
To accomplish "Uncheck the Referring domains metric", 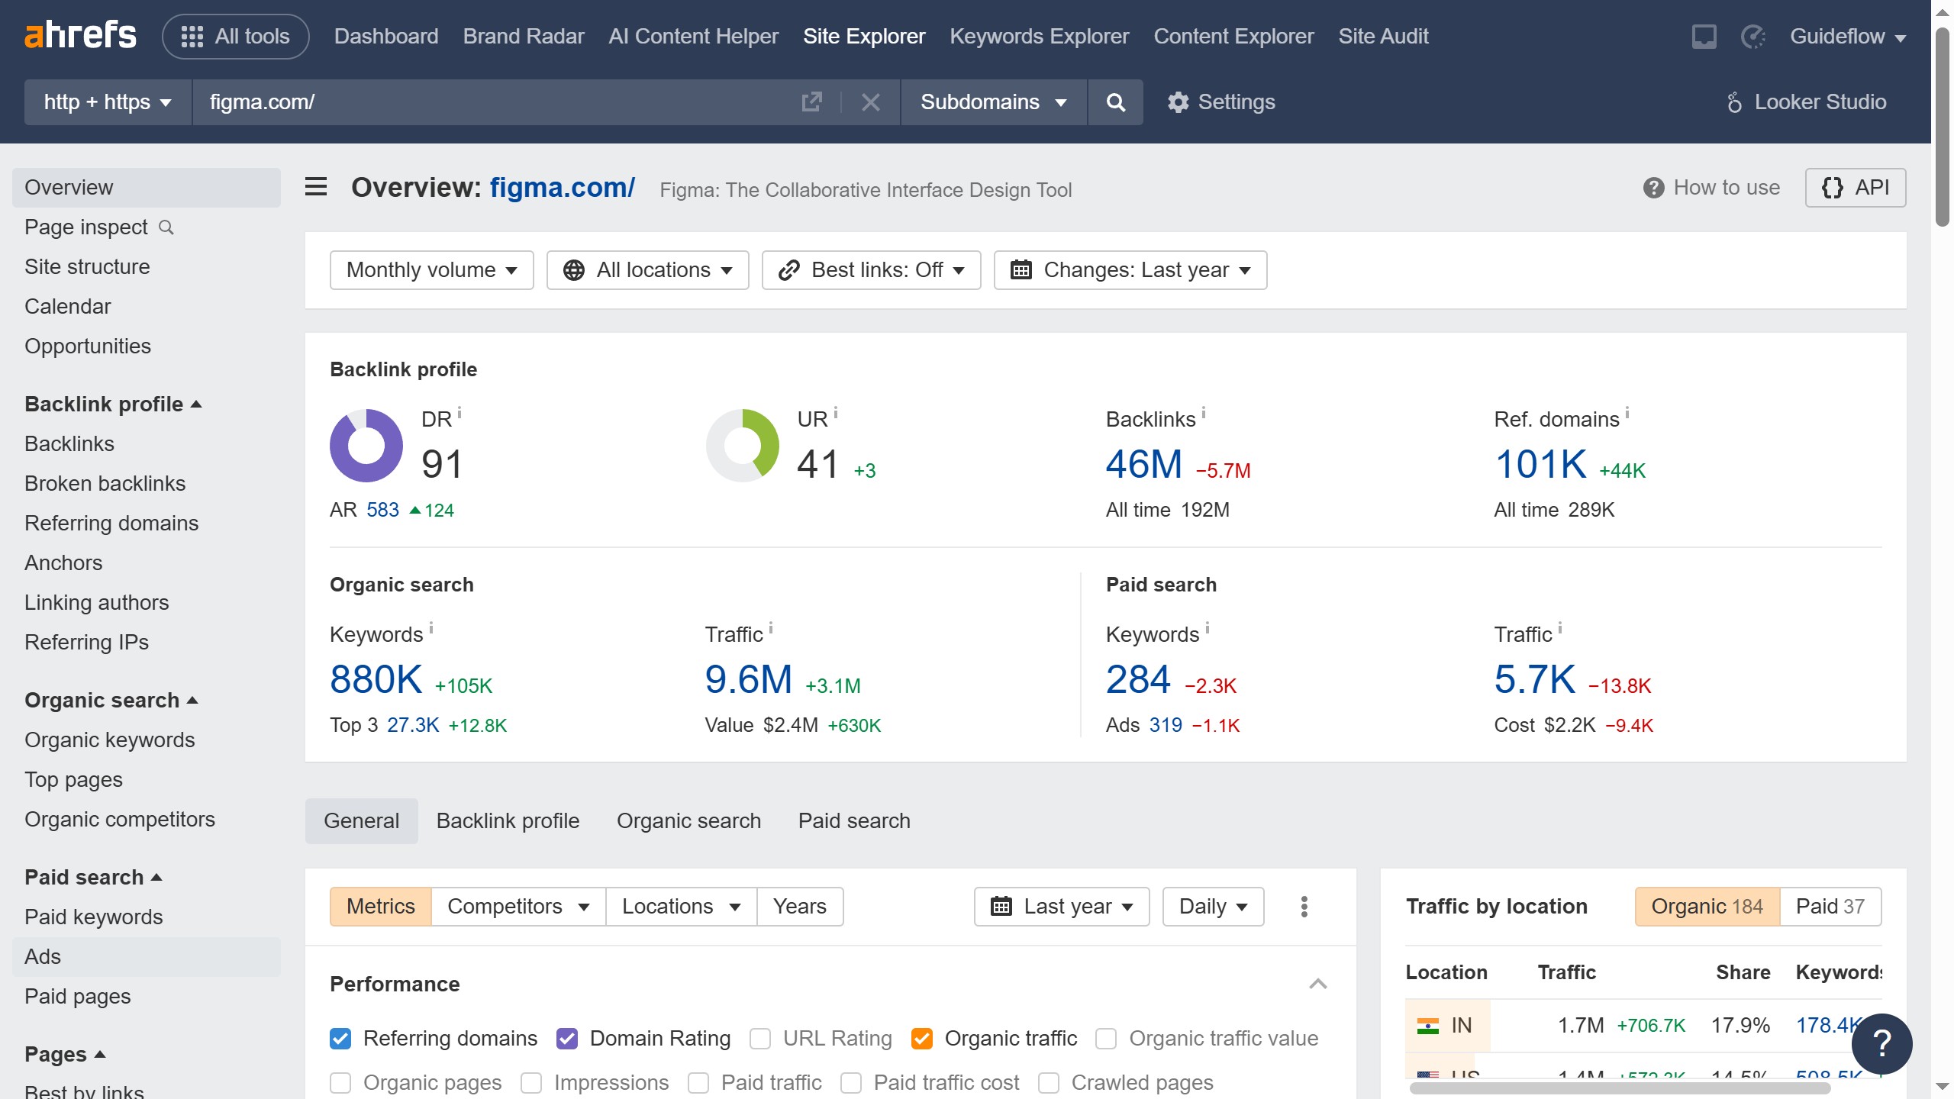I will [341, 1038].
